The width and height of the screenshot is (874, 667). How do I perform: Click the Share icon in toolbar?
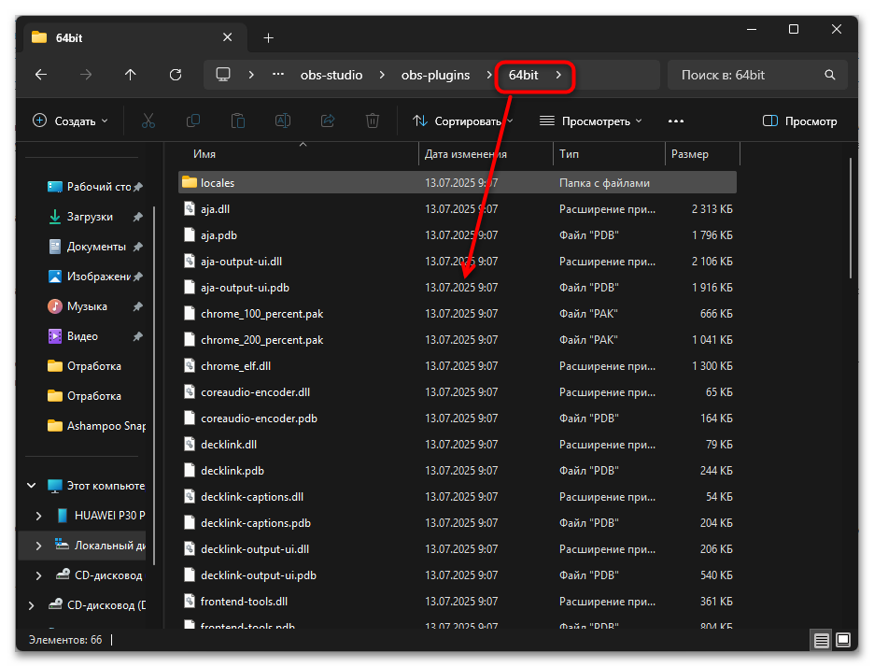coord(328,121)
